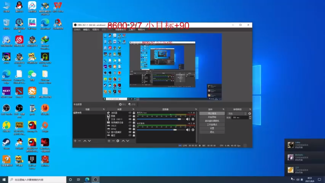Add a new source with the plus icon
This screenshot has height=183, width=325.
[x=109, y=141]
